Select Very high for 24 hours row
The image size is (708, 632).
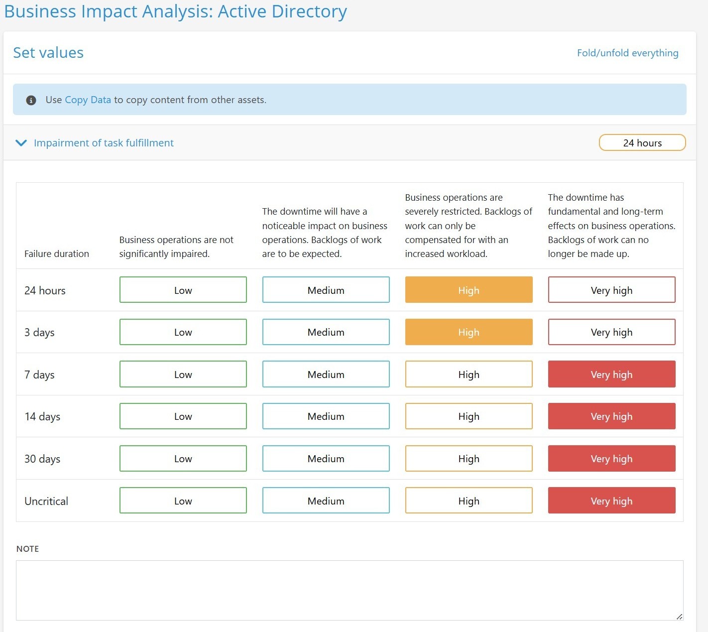coord(611,290)
